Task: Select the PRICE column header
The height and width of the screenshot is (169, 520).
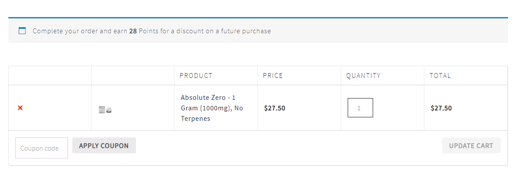Action: click(x=273, y=76)
